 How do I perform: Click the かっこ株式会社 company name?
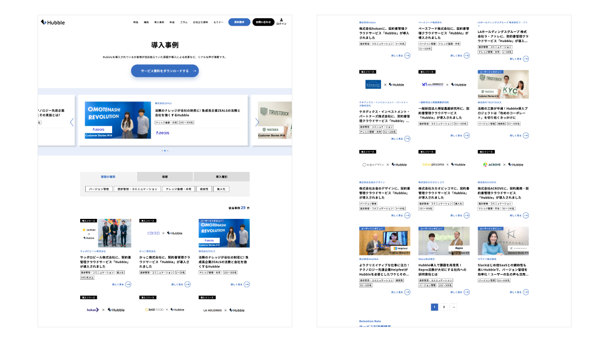(148, 251)
